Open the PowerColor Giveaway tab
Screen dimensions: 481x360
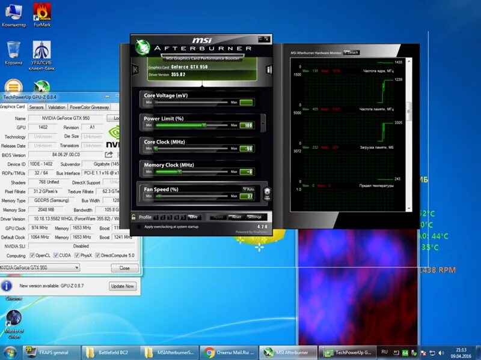(x=89, y=107)
